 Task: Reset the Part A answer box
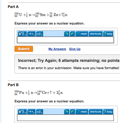pos(82,34)
